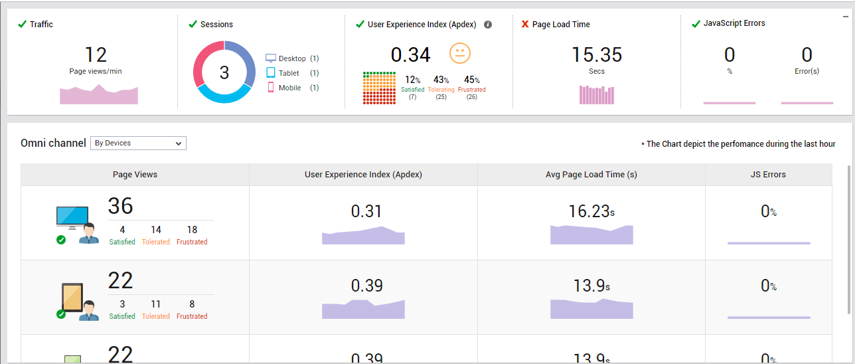The height and width of the screenshot is (364, 855).
Task: Click the green check icon beside Traffic
Action: [23, 25]
